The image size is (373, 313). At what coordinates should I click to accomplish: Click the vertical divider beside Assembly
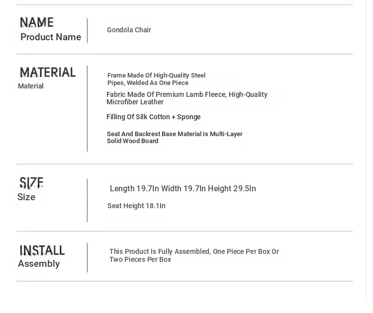[x=87, y=257]
